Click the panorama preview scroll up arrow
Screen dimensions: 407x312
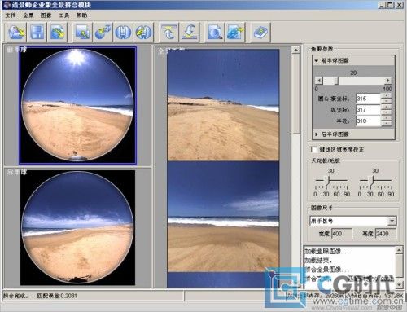pos(295,50)
